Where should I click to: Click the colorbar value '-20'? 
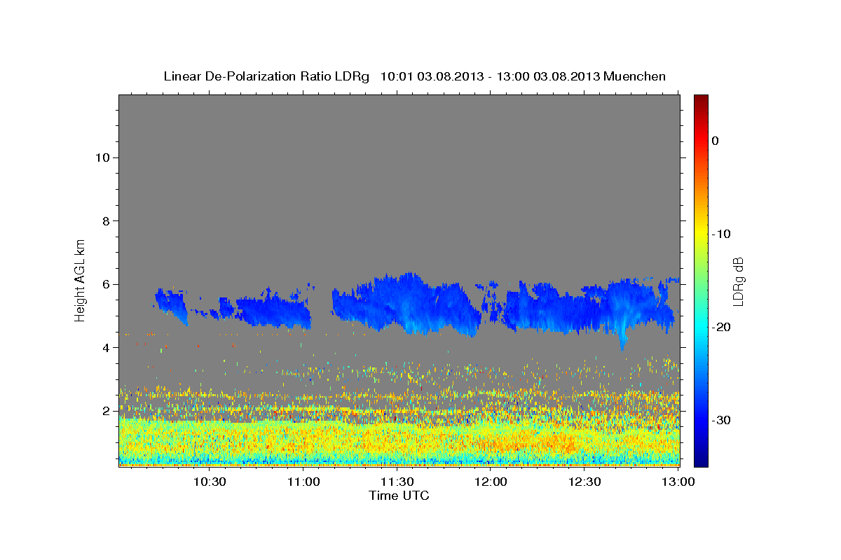(x=720, y=327)
